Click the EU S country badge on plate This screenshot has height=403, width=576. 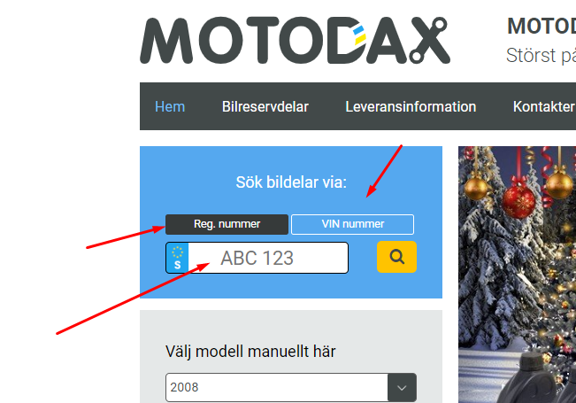coord(178,258)
